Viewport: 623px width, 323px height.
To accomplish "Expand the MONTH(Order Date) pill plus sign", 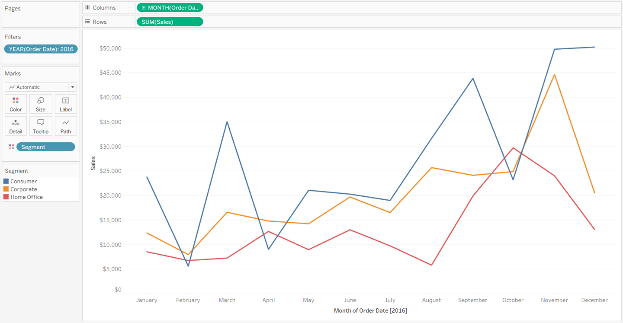I will [x=144, y=8].
